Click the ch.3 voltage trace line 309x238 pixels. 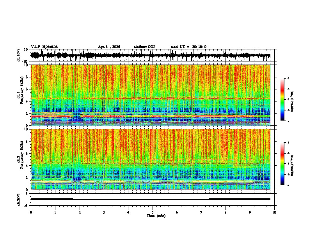point(151,199)
